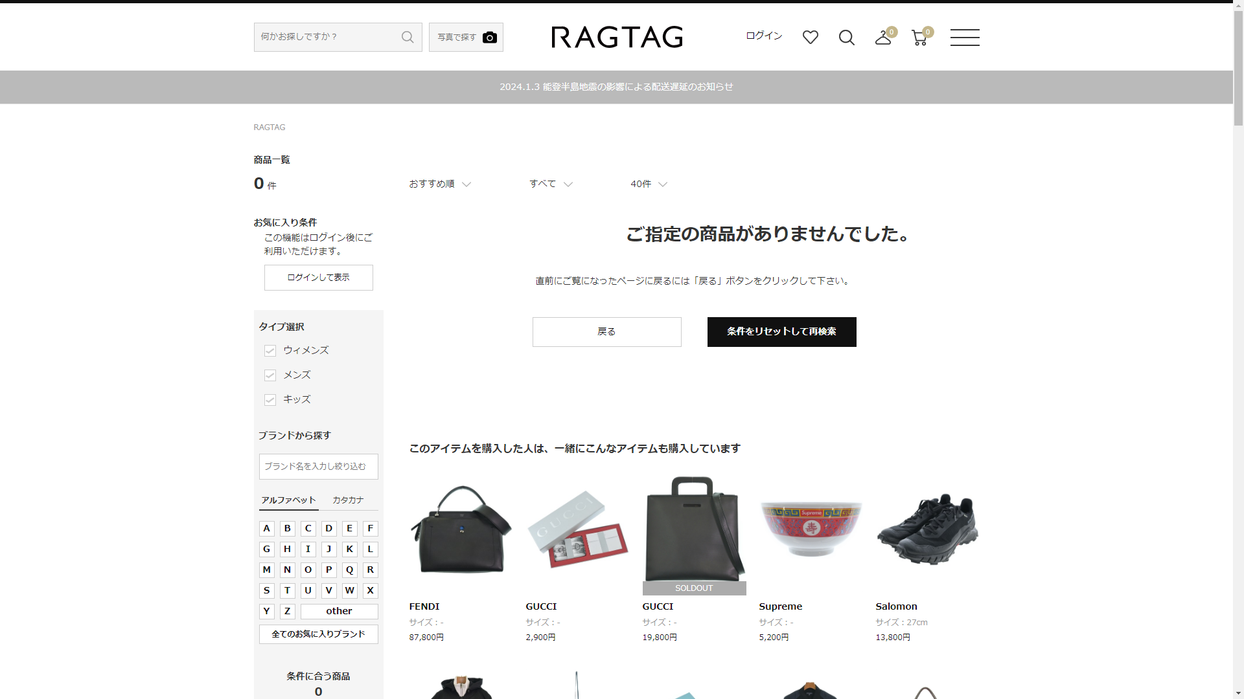The width and height of the screenshot is (1244, 699).
Task: Click the 戻る button
Action: pyautogui.click(x=606, y=332)
